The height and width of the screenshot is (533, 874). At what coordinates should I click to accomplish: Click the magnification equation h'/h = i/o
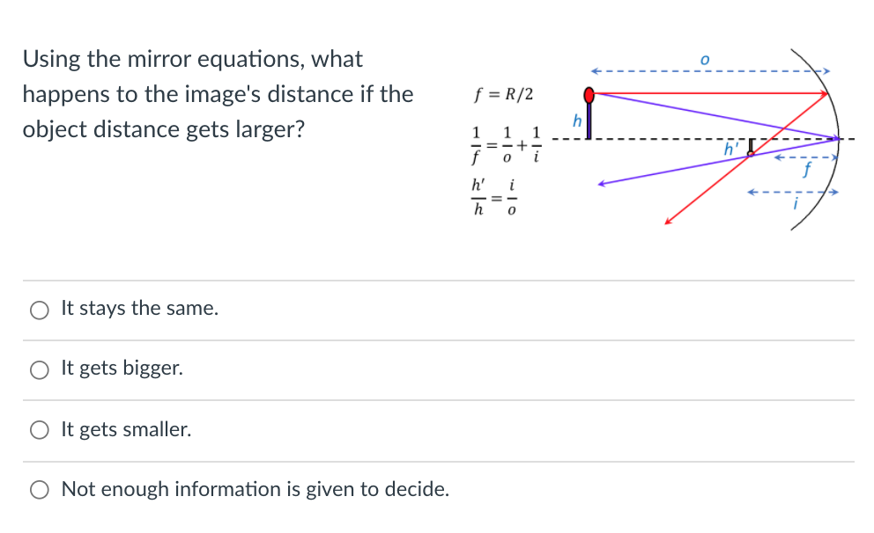(x=492, y=197)
